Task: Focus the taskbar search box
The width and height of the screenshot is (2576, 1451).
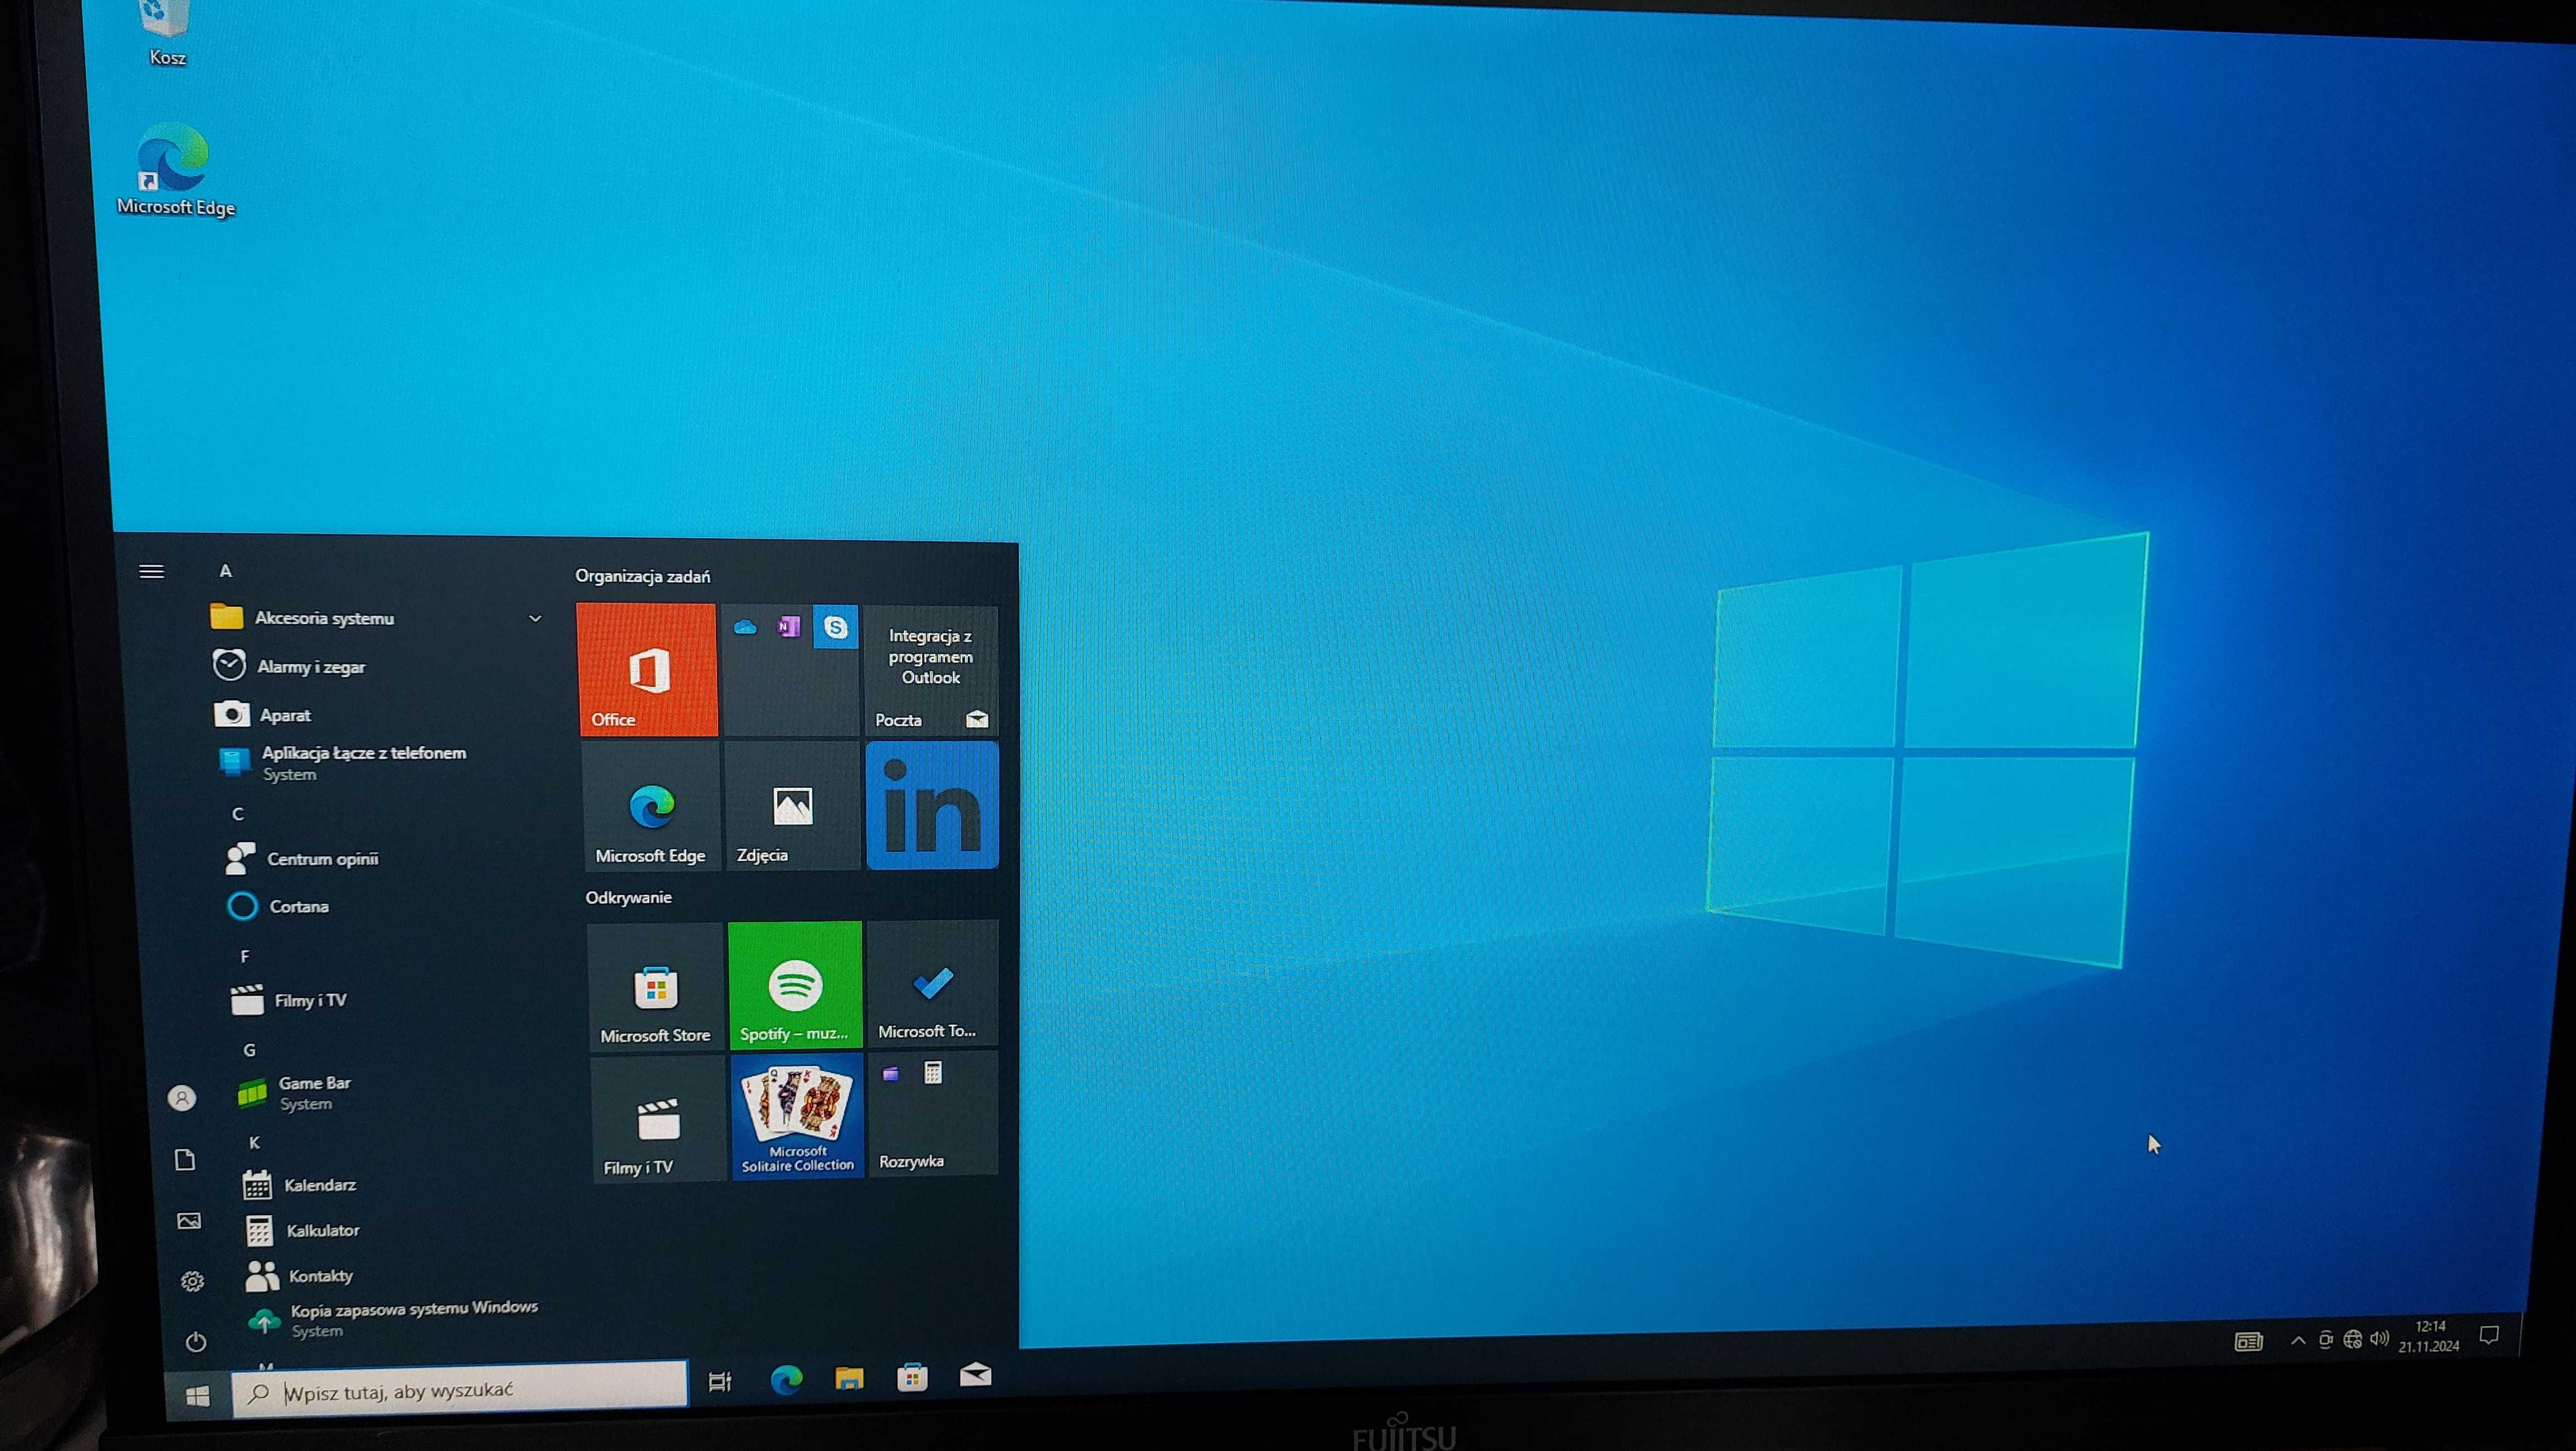Action: point(461,1390)
